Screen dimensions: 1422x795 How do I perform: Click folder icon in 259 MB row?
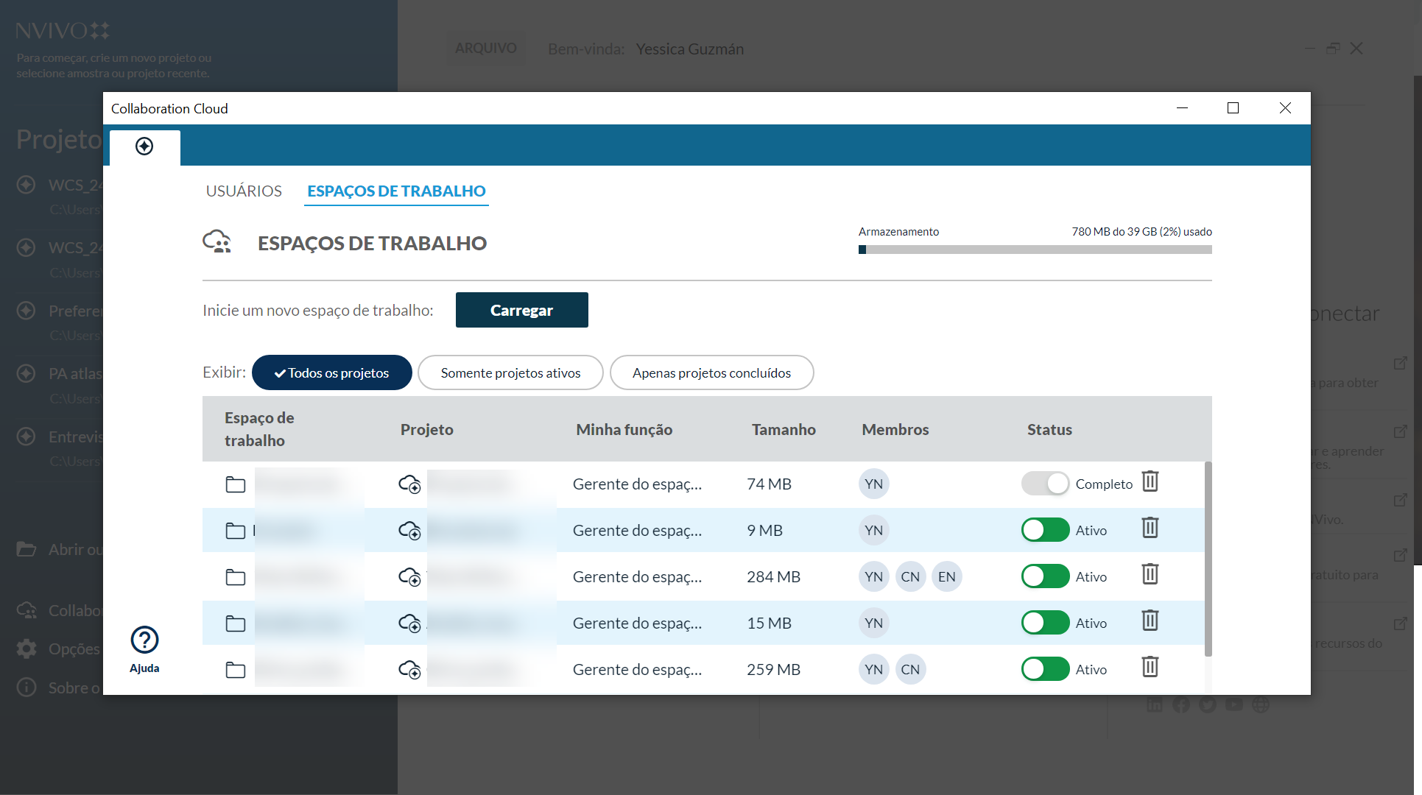pyautogui.click(x=236, y=670)
